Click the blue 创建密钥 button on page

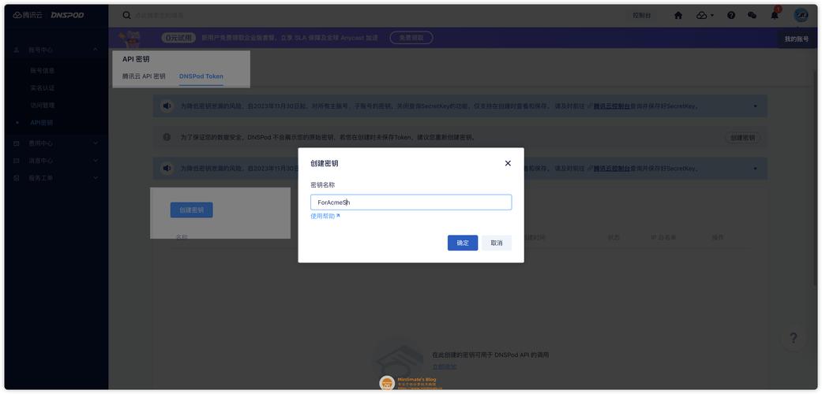click(x=191, y=210)
